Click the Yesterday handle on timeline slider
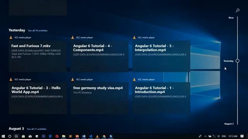 [238, 61]
